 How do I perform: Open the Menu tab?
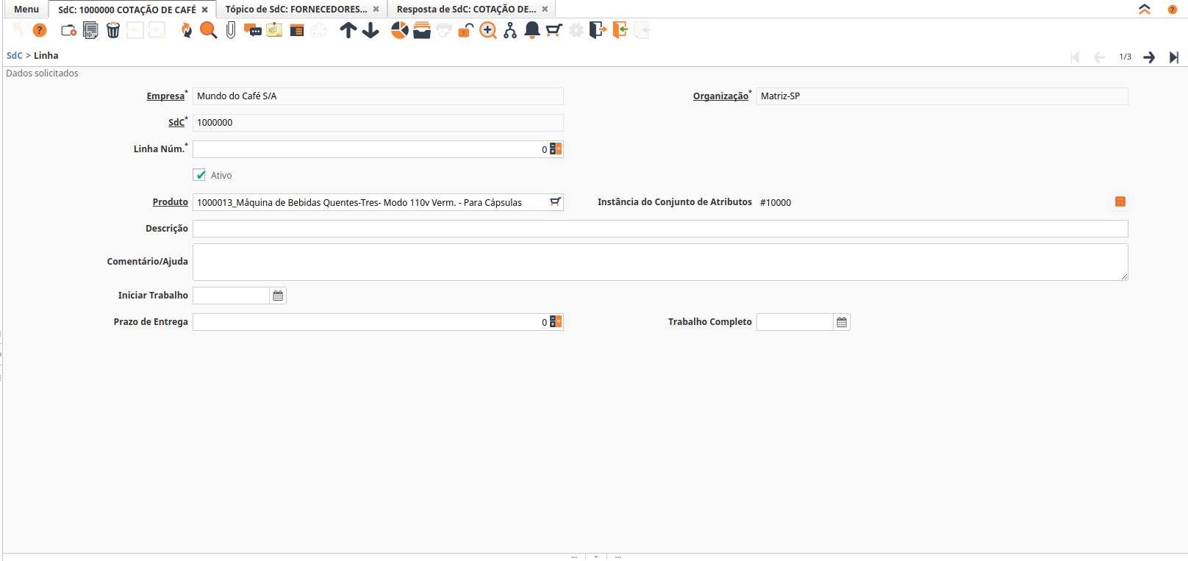pos(26,10)
